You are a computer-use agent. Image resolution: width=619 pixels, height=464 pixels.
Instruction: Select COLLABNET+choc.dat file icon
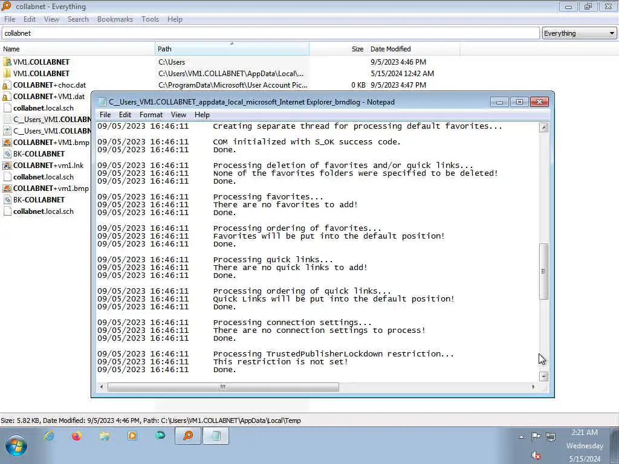(x=7, y=85)
